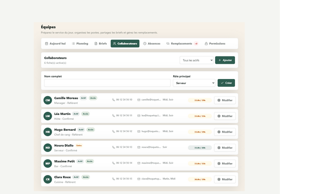The height and width of the screenshot is (194, 314).
Task: Click '6 fiche(s) active(s)' text
Action: pos(55,63)
